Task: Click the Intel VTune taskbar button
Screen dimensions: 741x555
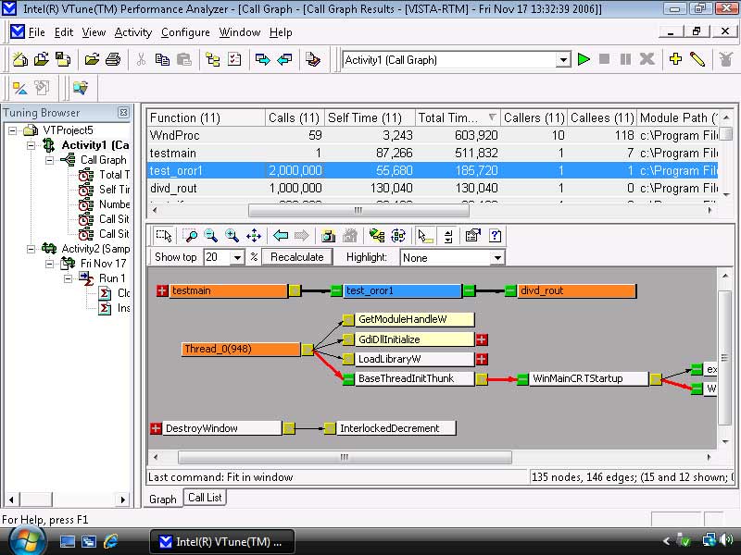Action: pos(222,541)
